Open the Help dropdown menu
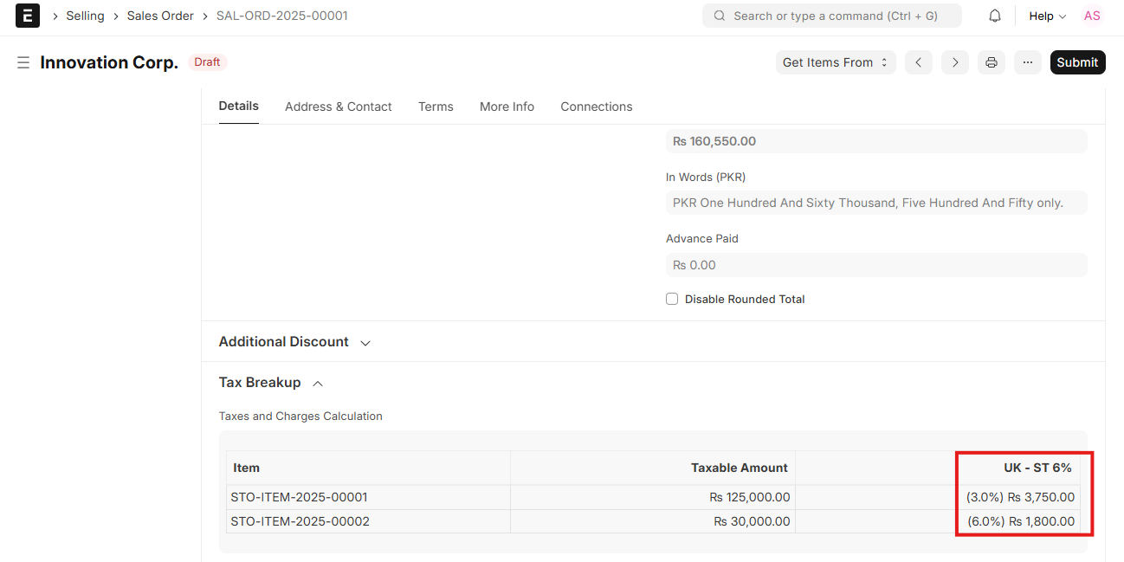1124x562 pixels. click(x=1047, y=16)
